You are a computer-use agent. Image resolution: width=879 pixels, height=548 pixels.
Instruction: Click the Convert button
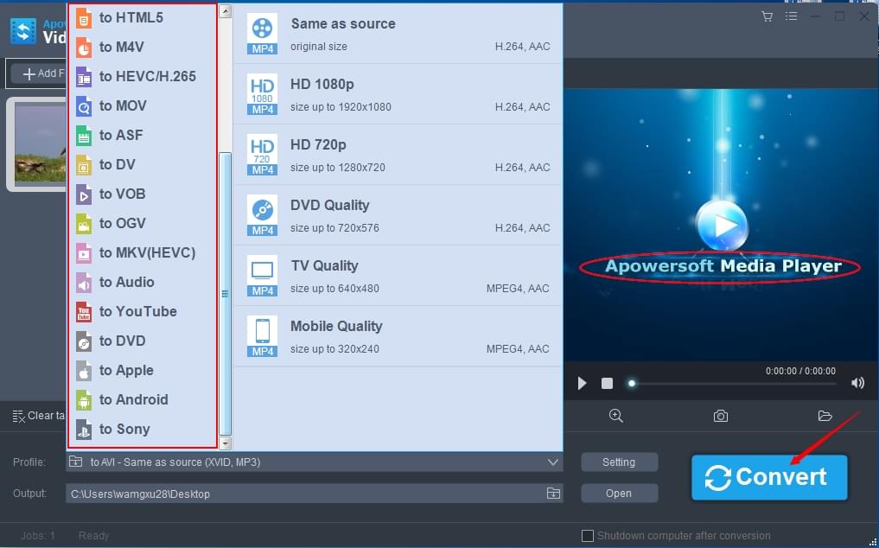768,477
